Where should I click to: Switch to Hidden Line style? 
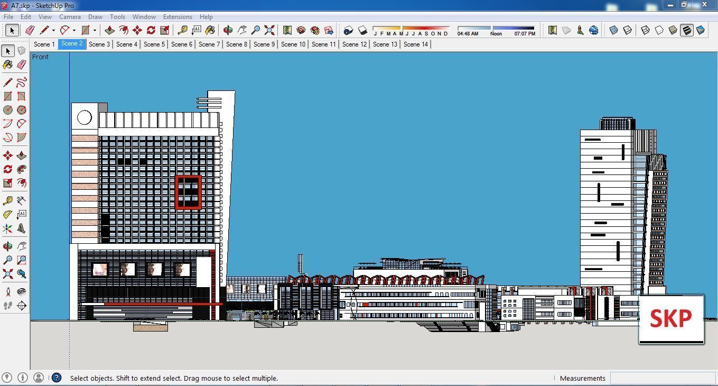point(659,30)
